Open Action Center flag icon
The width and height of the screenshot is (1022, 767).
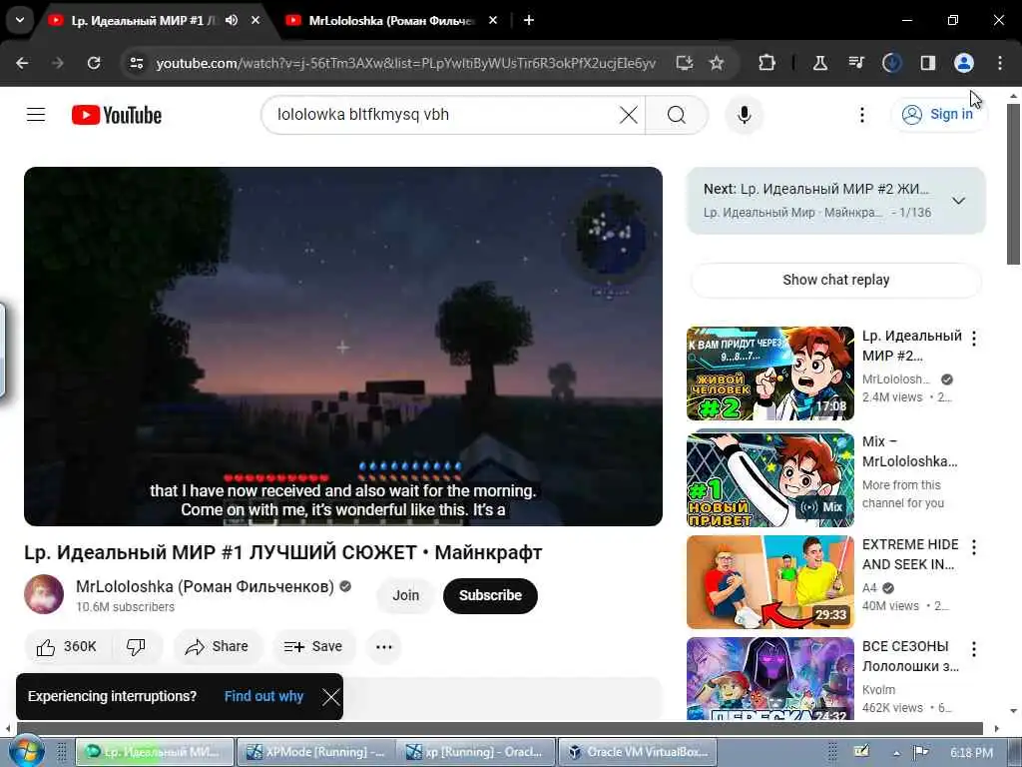pos(921,753)
